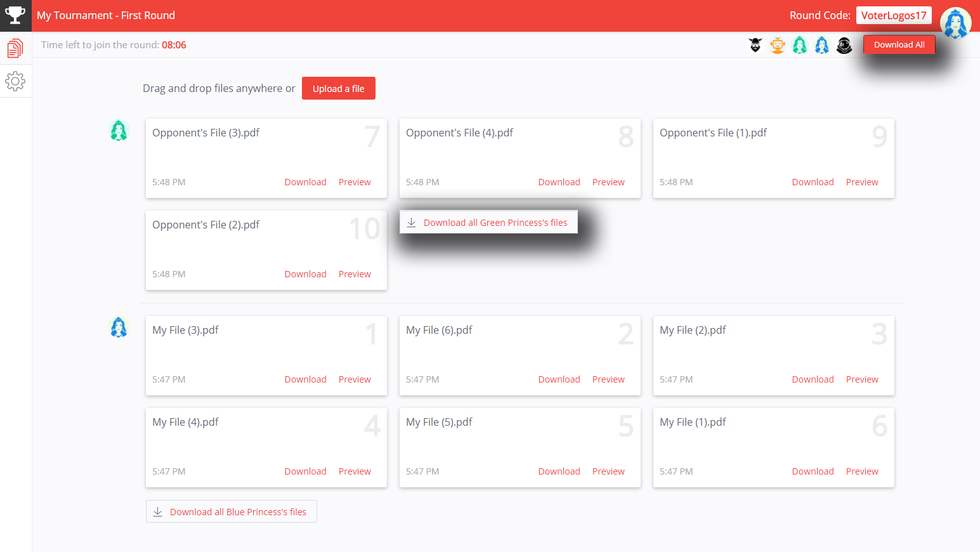Click file name Opponent's File (2).pdf

pos(206,225)
